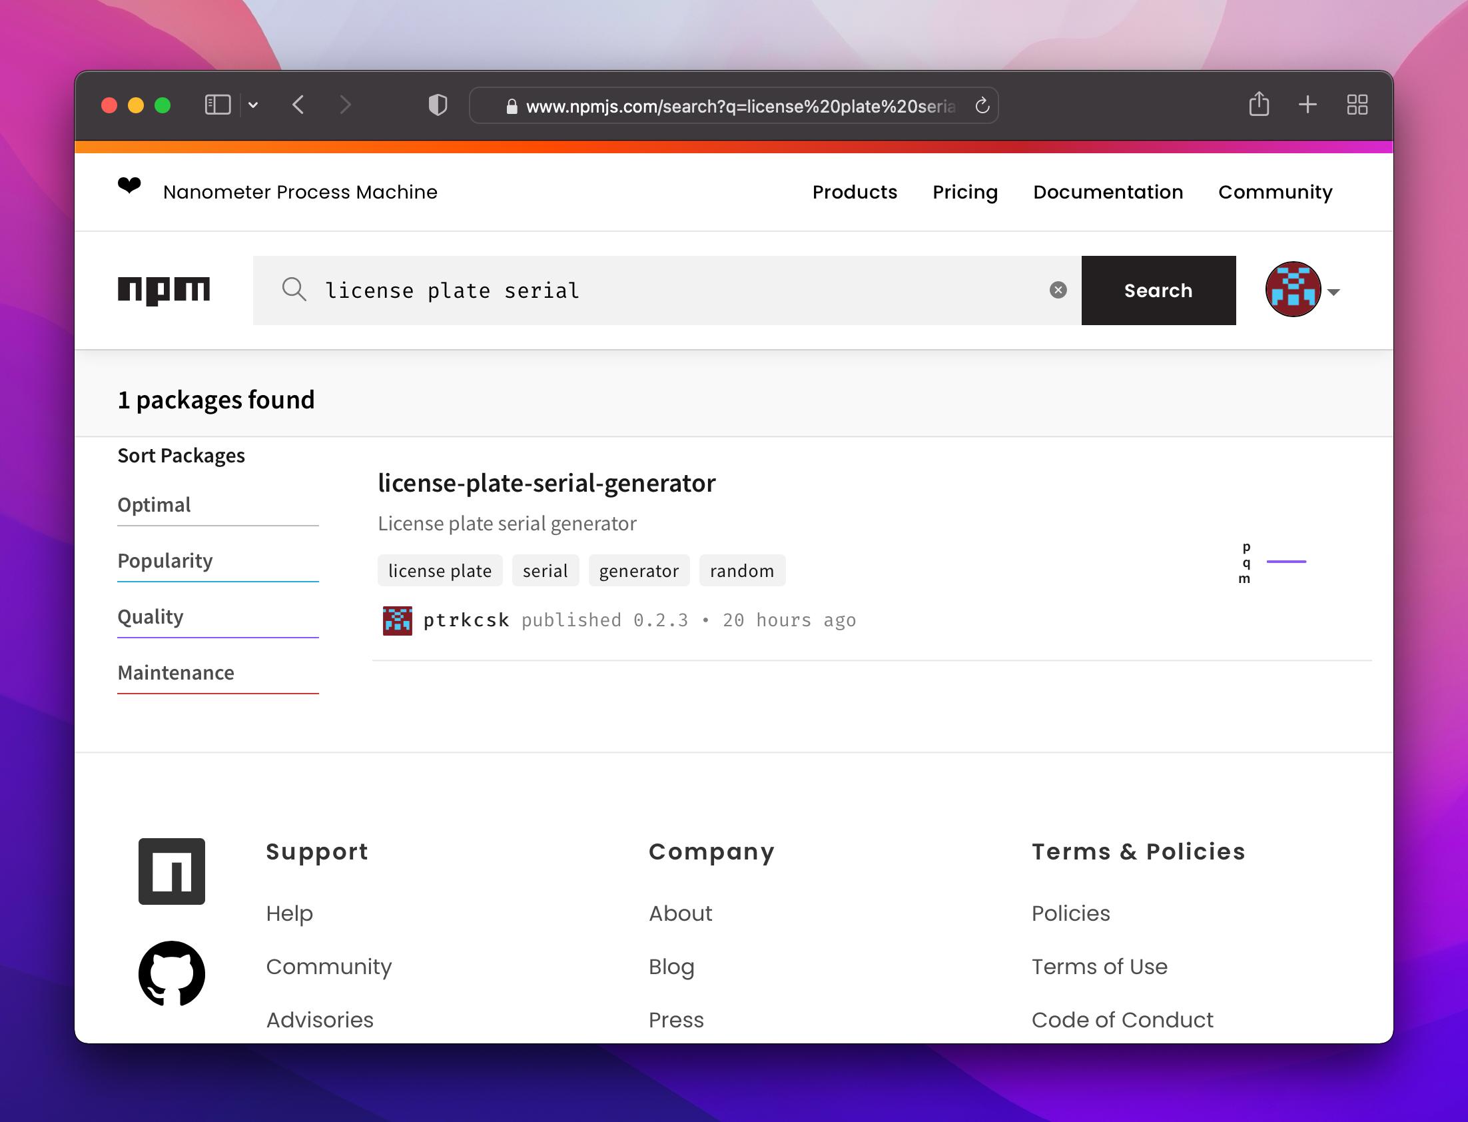Go forward with the forward arrow
This screenshot has width=1468, height=1122.
tap(344, 105)
